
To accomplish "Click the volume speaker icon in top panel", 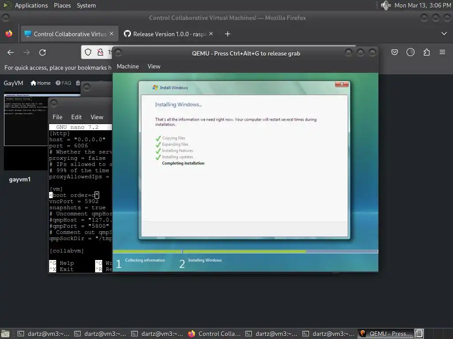I will [x=386, y=5].
